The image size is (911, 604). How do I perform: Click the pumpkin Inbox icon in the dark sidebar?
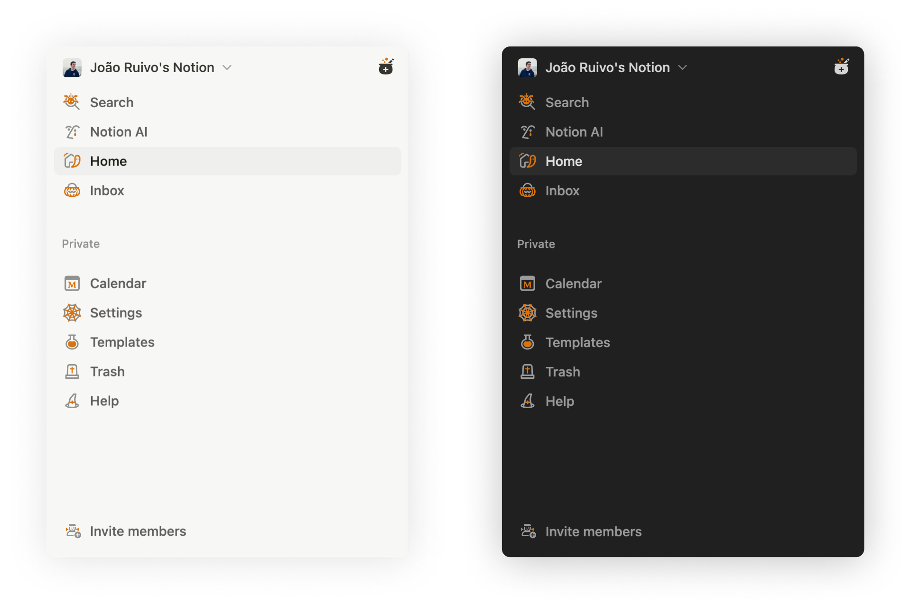pyautogui.click(x=527, y=191)
